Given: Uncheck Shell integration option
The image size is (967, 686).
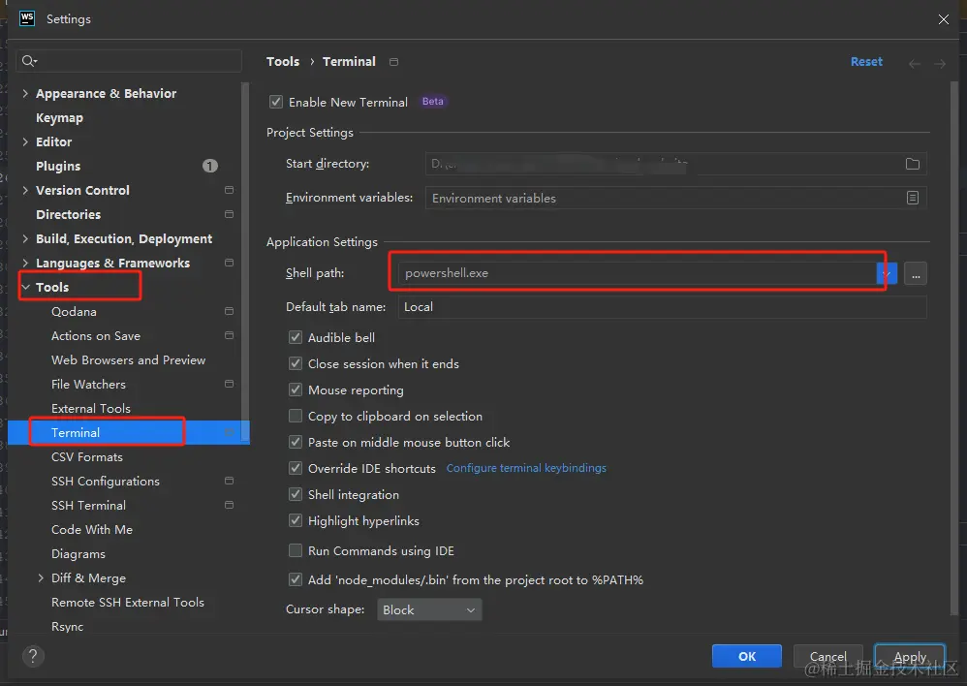Looking at the screenshot, I should tap(296, 494).
